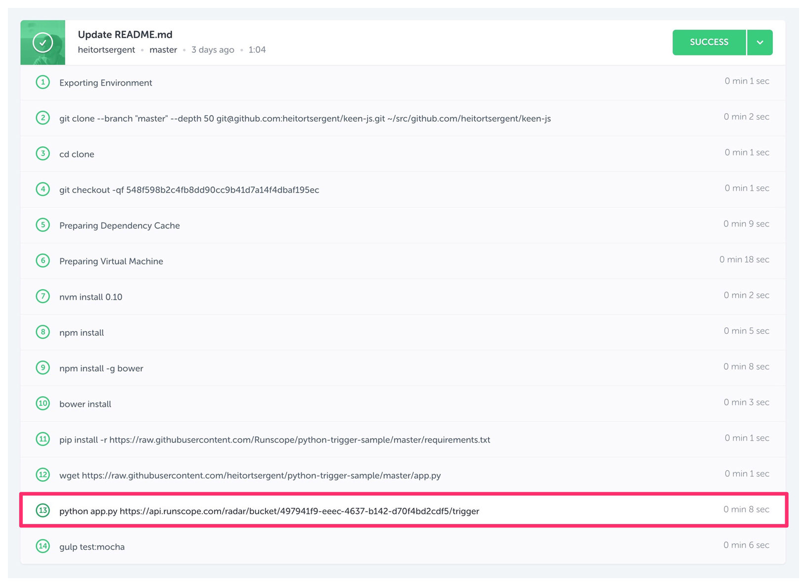This screenshot has height=586, width=807.
Task: Click the master branch label
Action: click(x=163, y=50)
